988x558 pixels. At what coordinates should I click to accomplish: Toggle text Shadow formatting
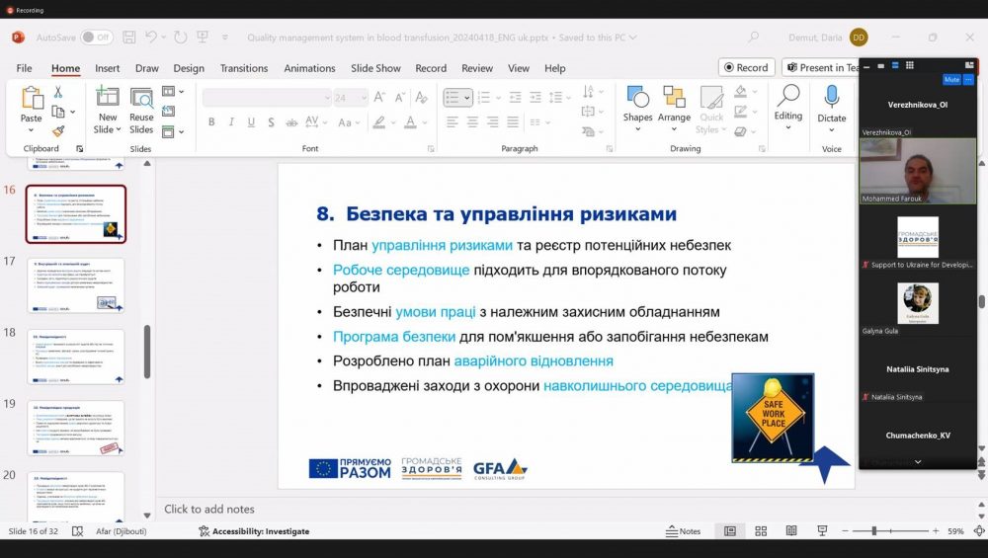click(271, 122)
